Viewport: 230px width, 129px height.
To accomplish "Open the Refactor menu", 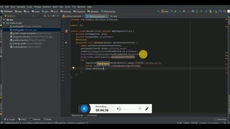I will (47, 7).
